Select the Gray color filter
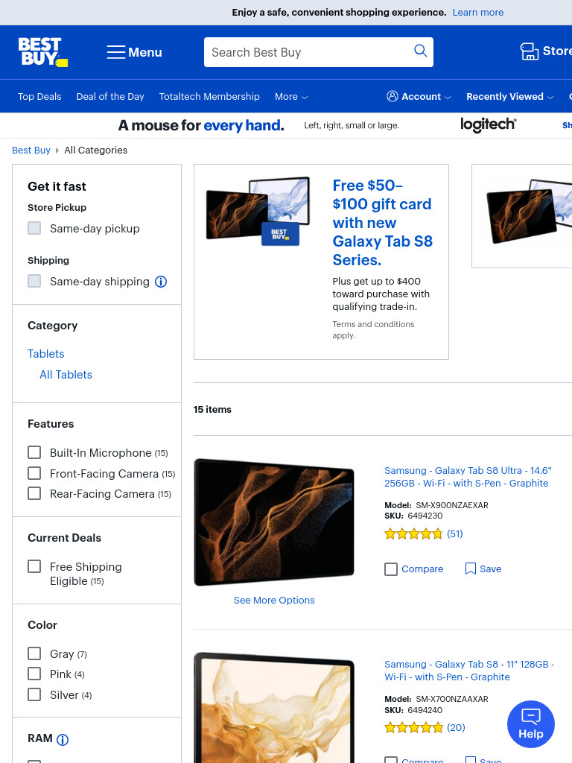Image resolution: width=572 pixels, height=763 pixels. click(34, 653)
